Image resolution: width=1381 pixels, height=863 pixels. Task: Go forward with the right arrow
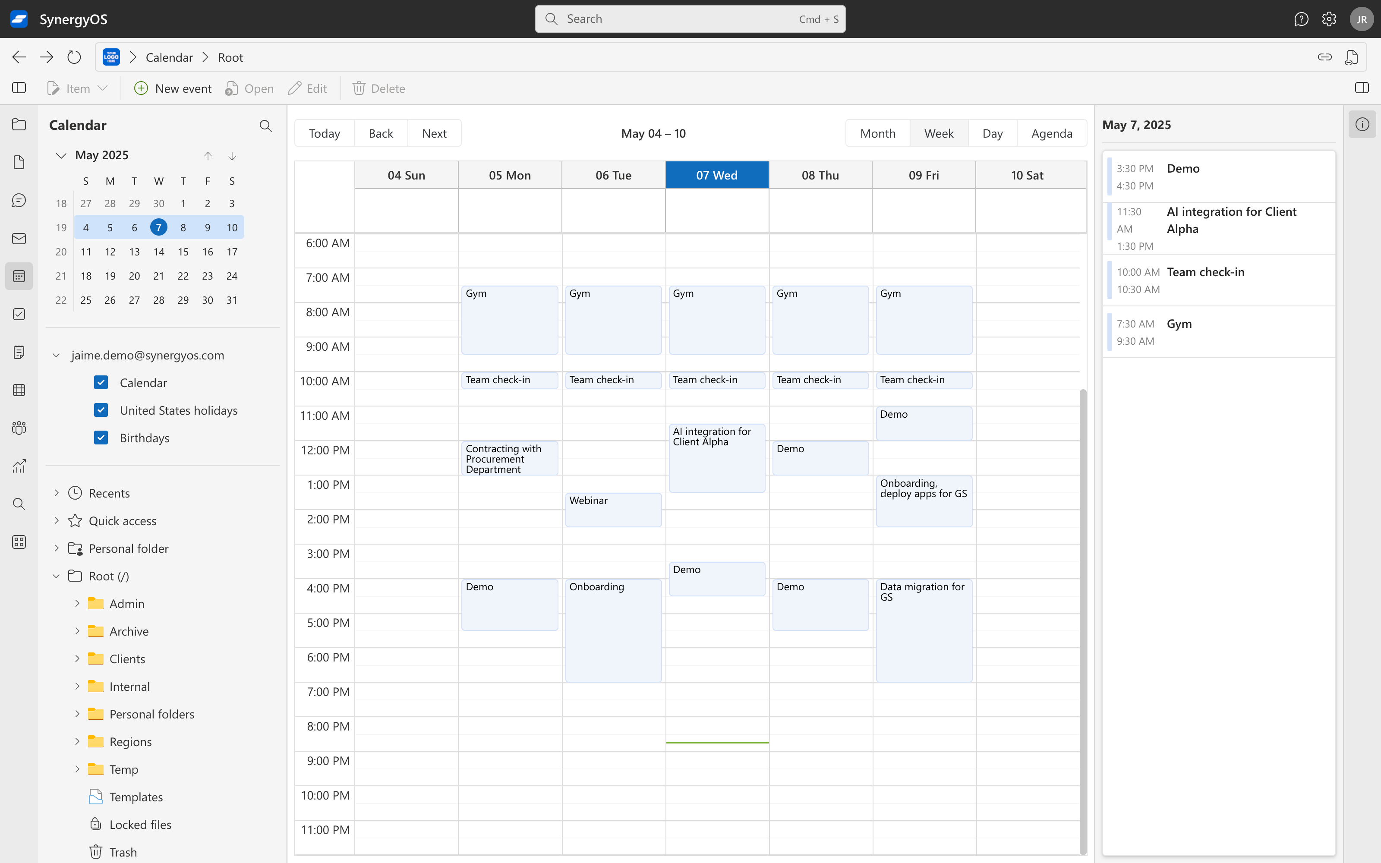click(46, 57)
